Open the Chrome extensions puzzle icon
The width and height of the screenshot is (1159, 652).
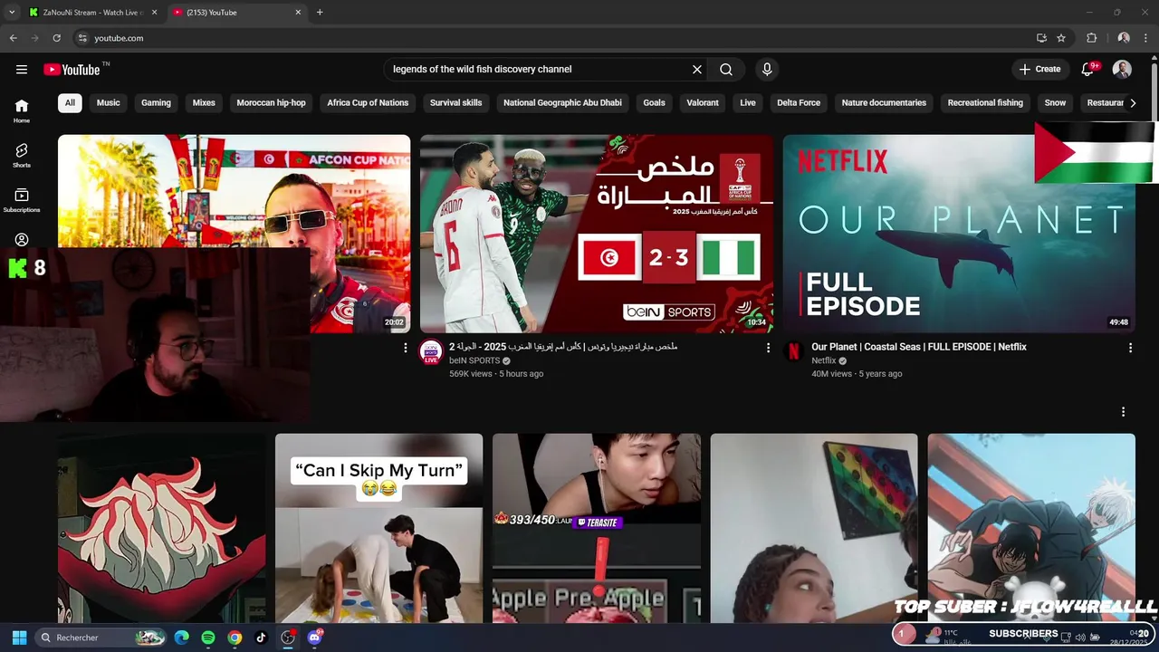tap(1091, 38)
